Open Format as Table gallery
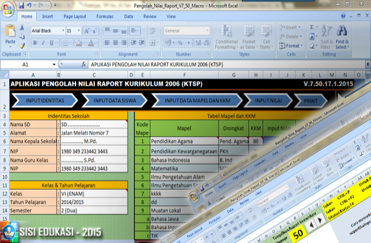 tap(249, 37)
